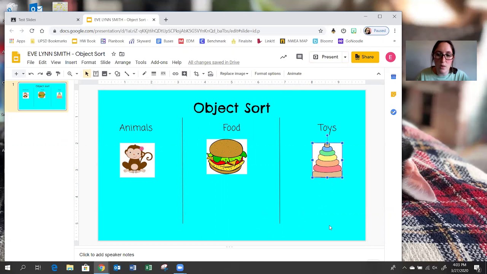Viewport: 487px width, 274px height.
Task: Click All changes saved in Drive link
Action: [x=213, y=62]
